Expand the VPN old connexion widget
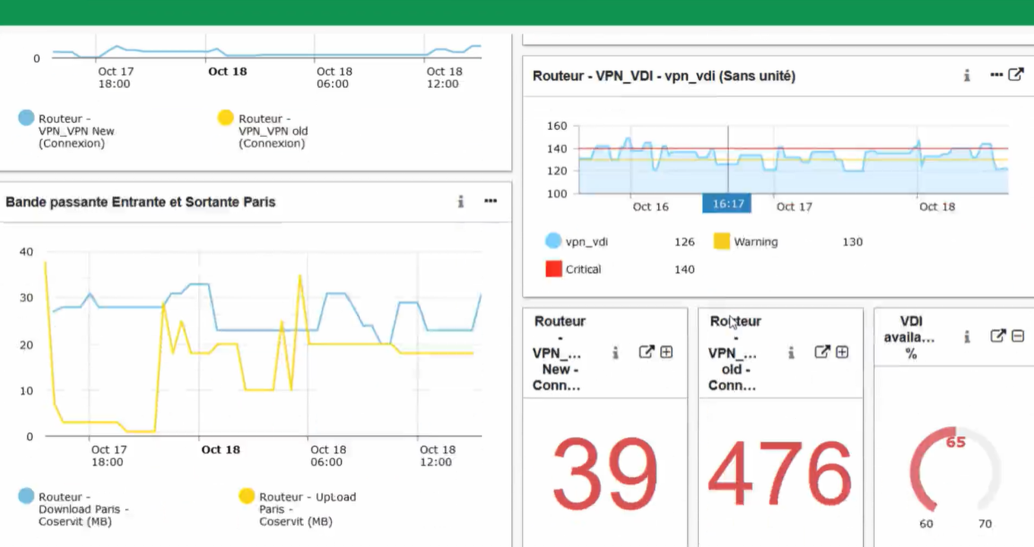The image size is (1034, 547). pos(843,353)
